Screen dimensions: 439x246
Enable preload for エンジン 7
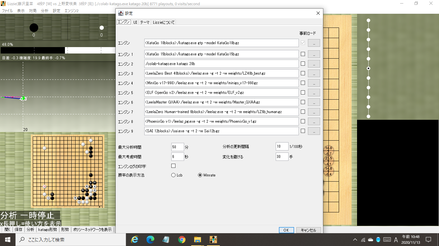point(303,111)
